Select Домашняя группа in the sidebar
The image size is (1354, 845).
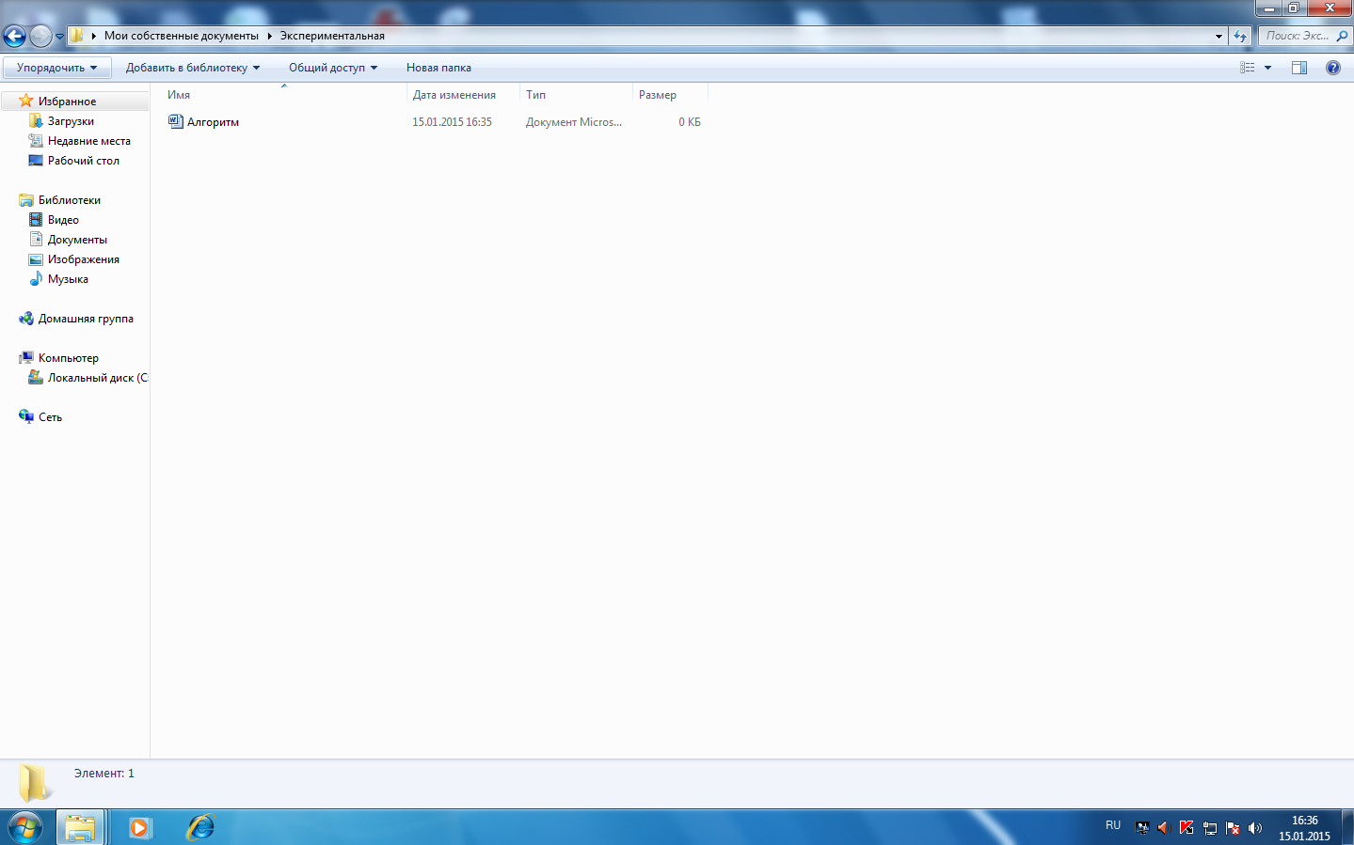coord(86,319)
